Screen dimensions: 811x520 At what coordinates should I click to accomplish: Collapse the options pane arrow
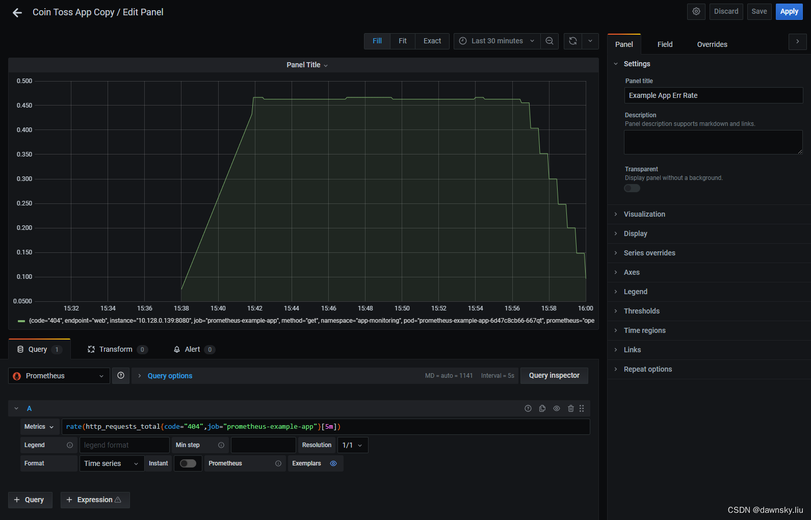pos(798,41)
